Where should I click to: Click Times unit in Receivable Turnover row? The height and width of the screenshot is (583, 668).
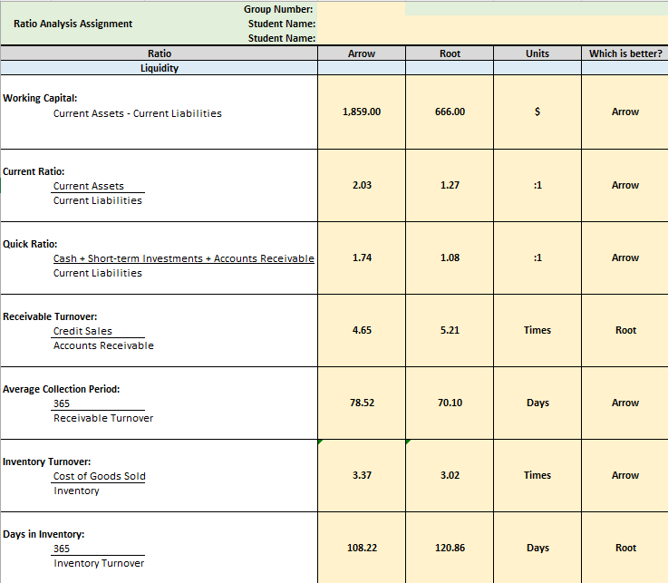537,330
